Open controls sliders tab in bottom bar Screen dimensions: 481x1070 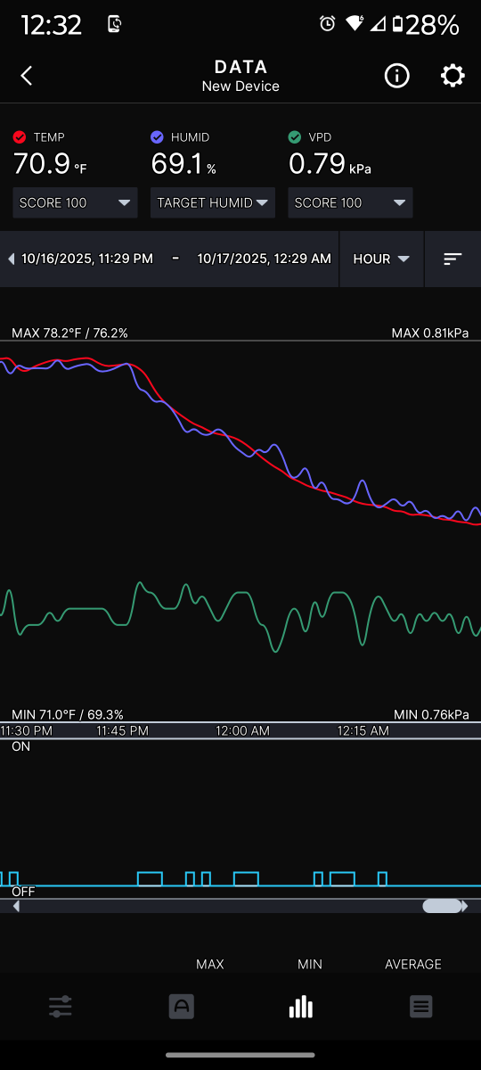61,1007
